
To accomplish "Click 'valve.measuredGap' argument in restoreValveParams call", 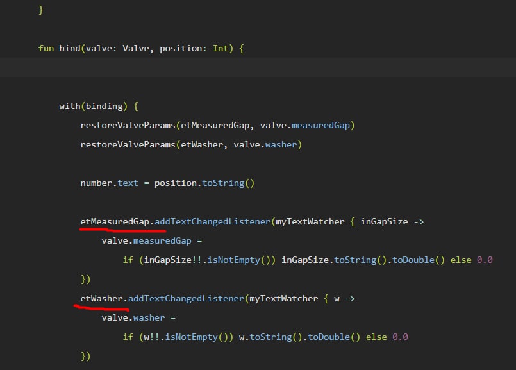I will [x=305, y=126].
